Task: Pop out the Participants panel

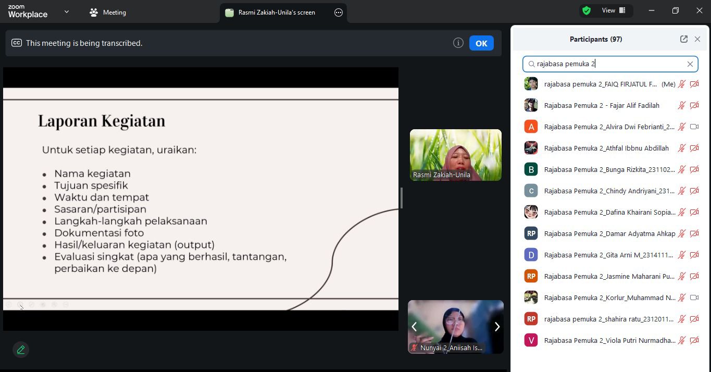Action: [x=683, y=39]
